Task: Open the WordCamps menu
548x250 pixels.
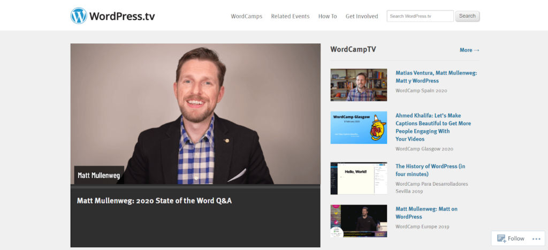Action: pyautogui.click(x=246, y=16)
